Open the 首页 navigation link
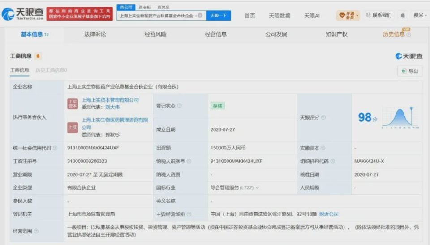Screen dimensions: 430x245 249,16
